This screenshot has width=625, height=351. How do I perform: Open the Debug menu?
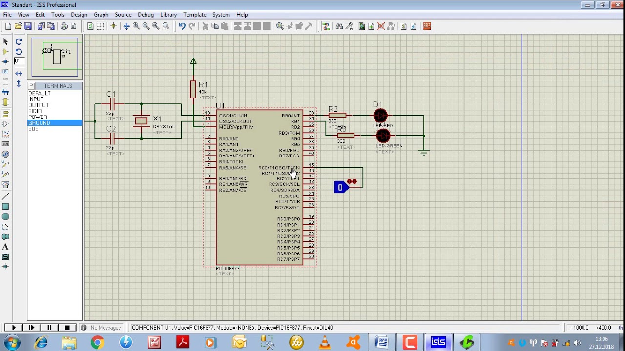[x=146, y=15]
